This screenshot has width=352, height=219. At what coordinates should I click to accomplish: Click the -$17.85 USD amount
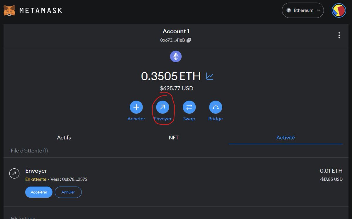click(331, 179)
